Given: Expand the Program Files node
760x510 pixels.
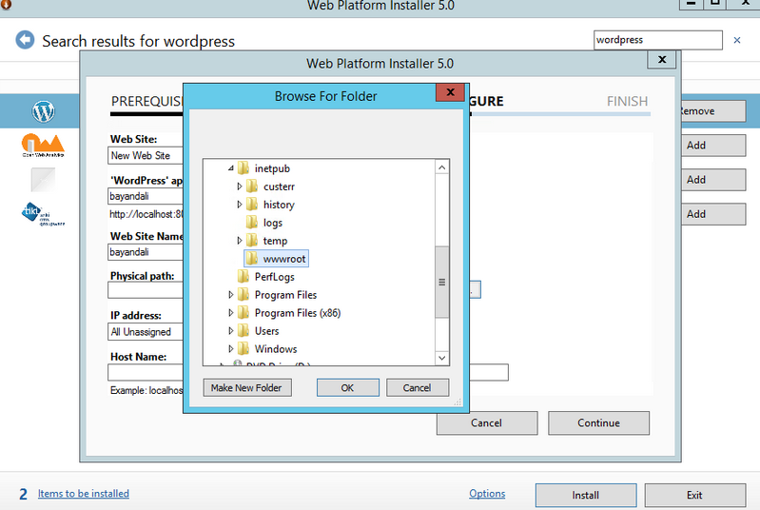Looking at the screenshot, I should tap(231, 294).
